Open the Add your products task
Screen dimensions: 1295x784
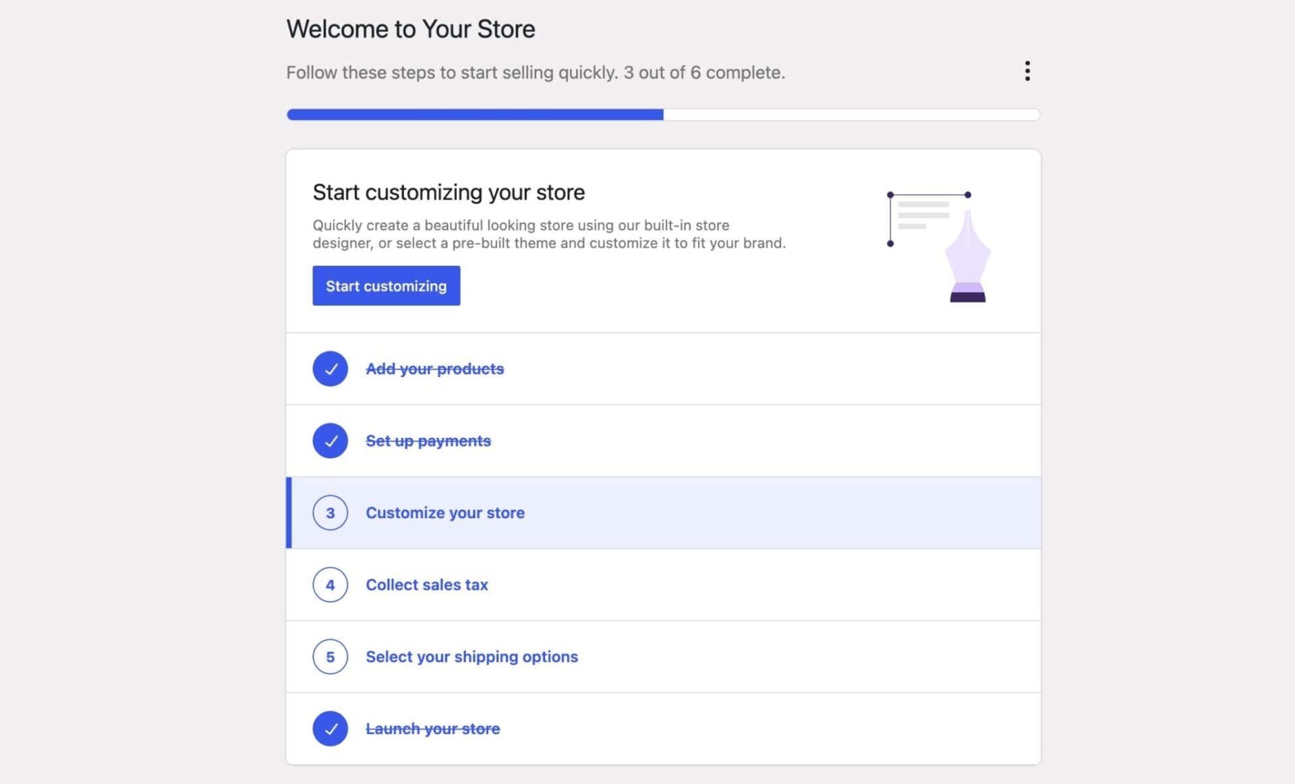coord(435,369)
